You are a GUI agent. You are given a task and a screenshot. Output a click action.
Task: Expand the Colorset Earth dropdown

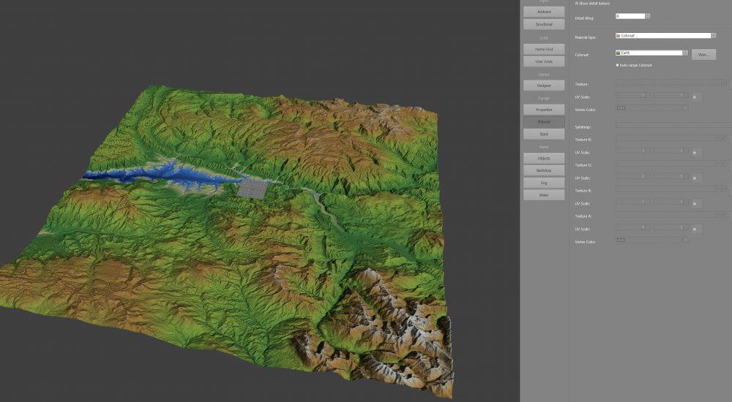685,53
